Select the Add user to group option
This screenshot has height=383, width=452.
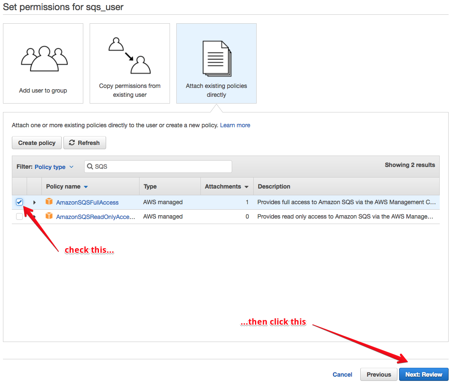pos(43,63)
